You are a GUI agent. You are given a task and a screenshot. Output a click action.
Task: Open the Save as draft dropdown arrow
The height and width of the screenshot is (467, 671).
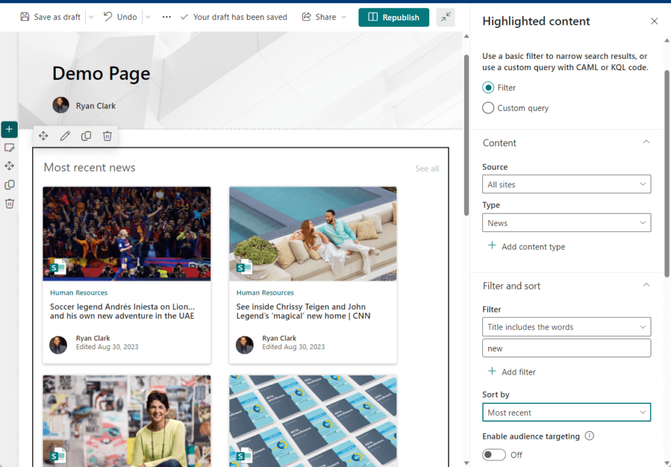pyautogui.click(x=90, y=17)
